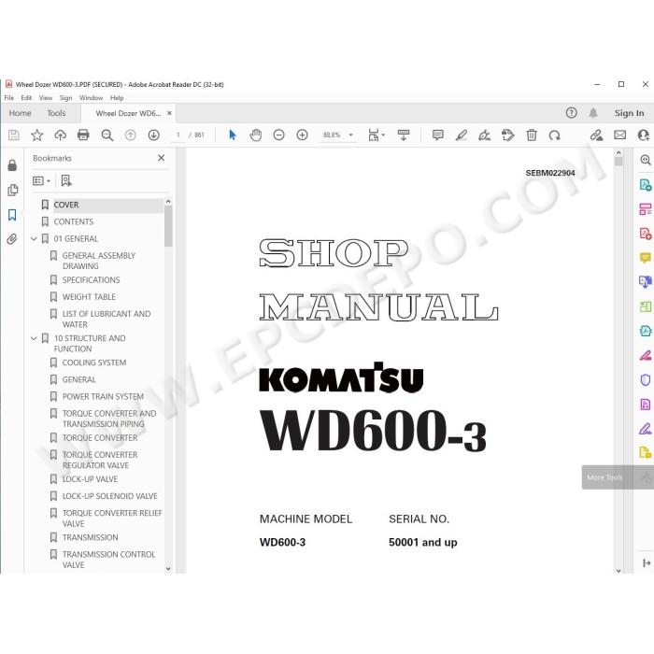Zoom out with minus icon
Screen dimensions: 654x654
pyautogui.click(x=278, y=135)
